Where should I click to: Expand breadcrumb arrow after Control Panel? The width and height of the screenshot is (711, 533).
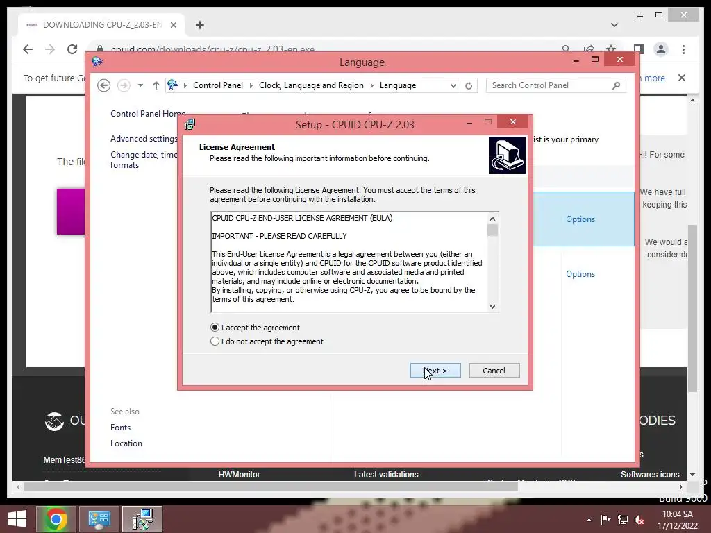click(x=251, y=85)
